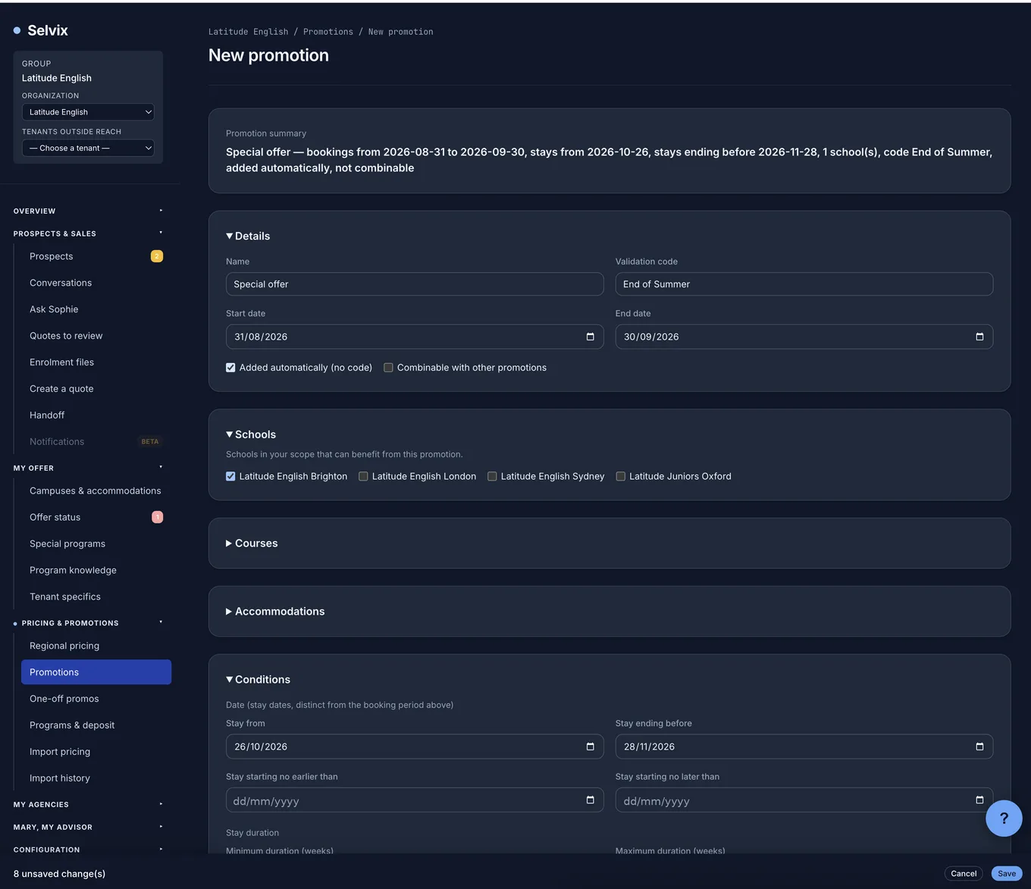The image size is (1031, 889).
Task: Click the Selvix logo
Action: (x=41, y=30)
